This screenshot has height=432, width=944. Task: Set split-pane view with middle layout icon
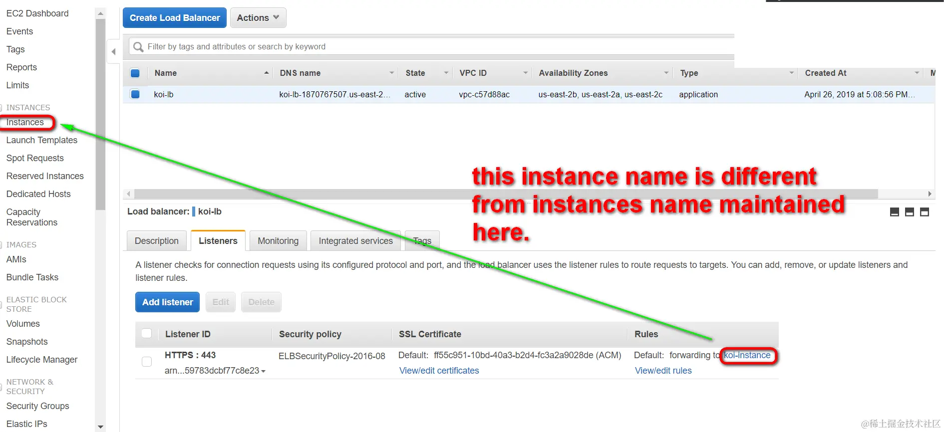pyautogui.click(x=910, y=212)
